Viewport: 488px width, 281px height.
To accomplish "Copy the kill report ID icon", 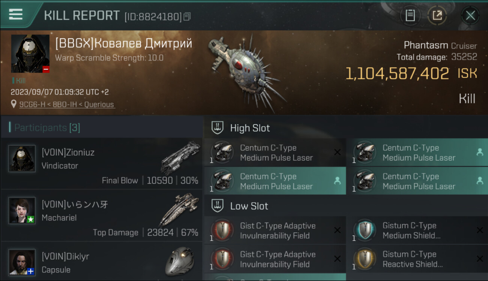I will [x=187, y=16].
